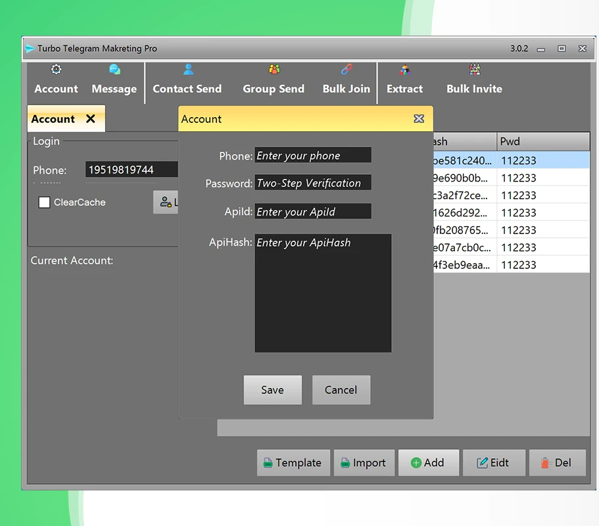Focus the dialog Phone input field

313,155
